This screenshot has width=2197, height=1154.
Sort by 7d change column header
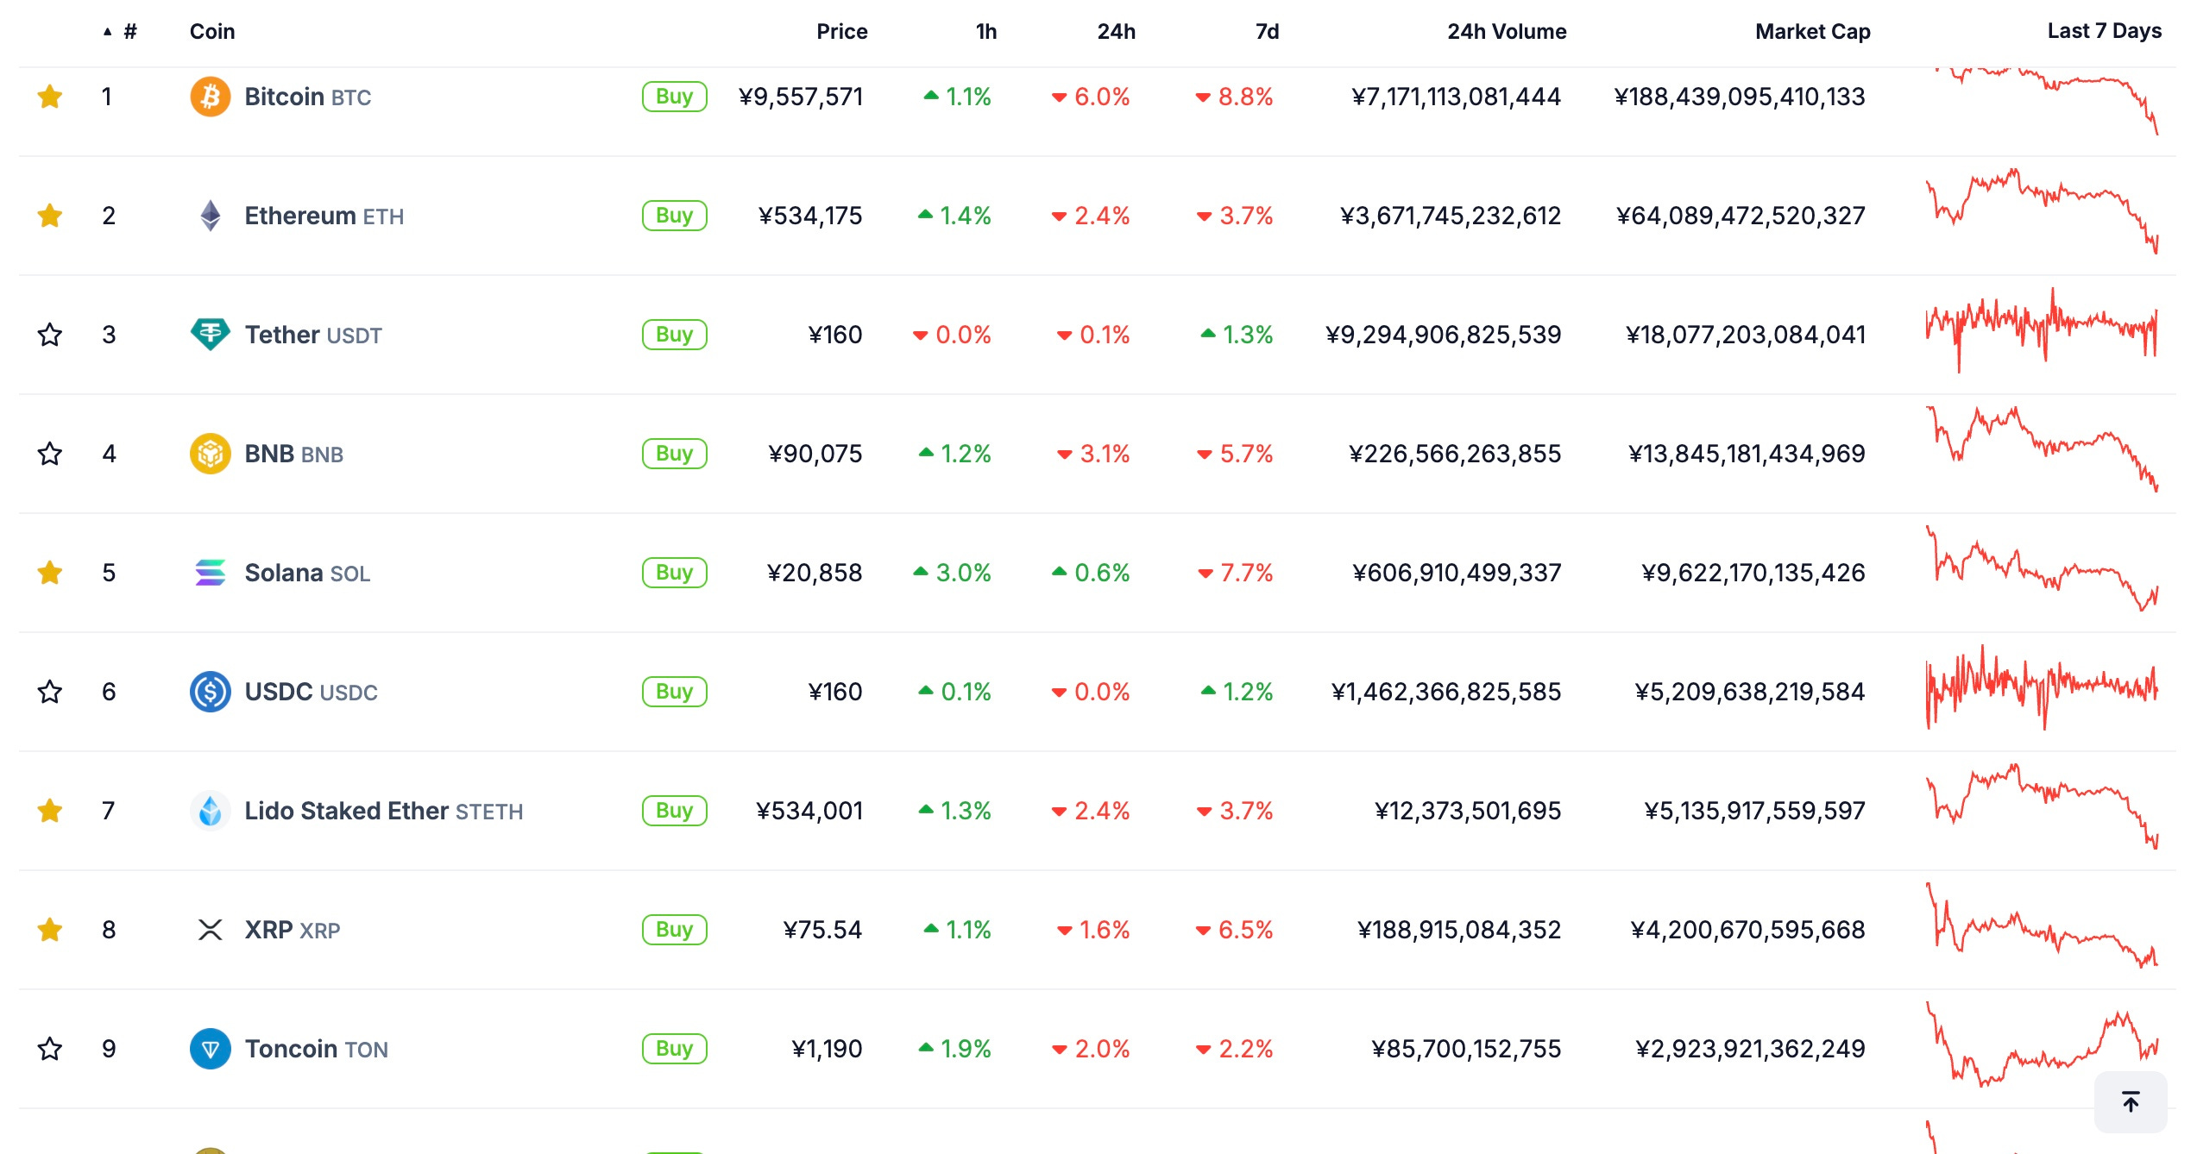(1267, 32)
